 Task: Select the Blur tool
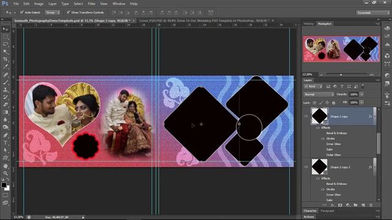point(6,120)
